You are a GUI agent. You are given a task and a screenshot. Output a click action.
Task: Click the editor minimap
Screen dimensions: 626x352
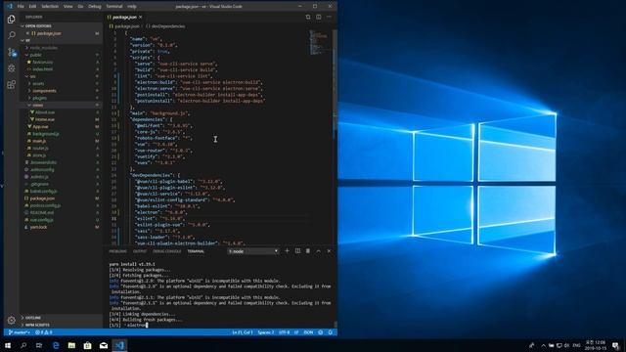click(x=319, y=42)
